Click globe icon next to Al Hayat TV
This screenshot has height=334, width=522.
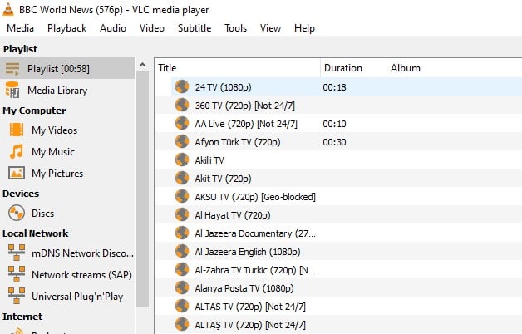coord(182,215)
